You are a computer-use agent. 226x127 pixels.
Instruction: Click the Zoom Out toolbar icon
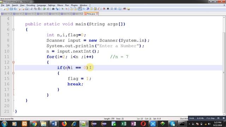[x=66, y=9]
